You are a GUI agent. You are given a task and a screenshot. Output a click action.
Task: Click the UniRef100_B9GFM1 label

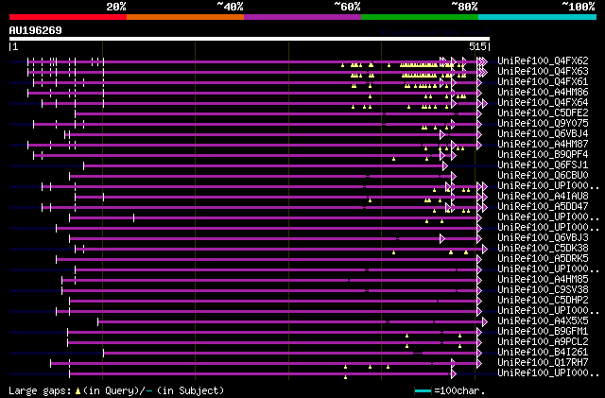pyautogui.click(x=543, y=332)
